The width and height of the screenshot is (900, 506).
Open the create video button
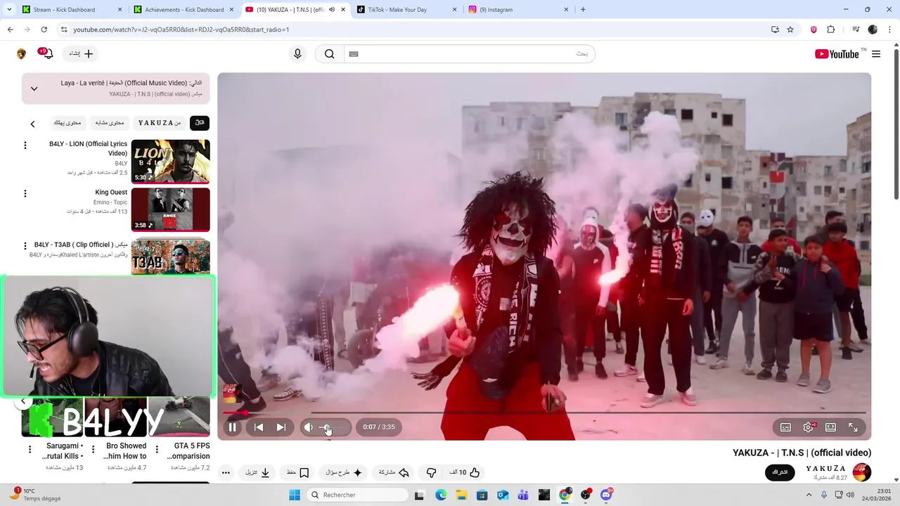81,54
